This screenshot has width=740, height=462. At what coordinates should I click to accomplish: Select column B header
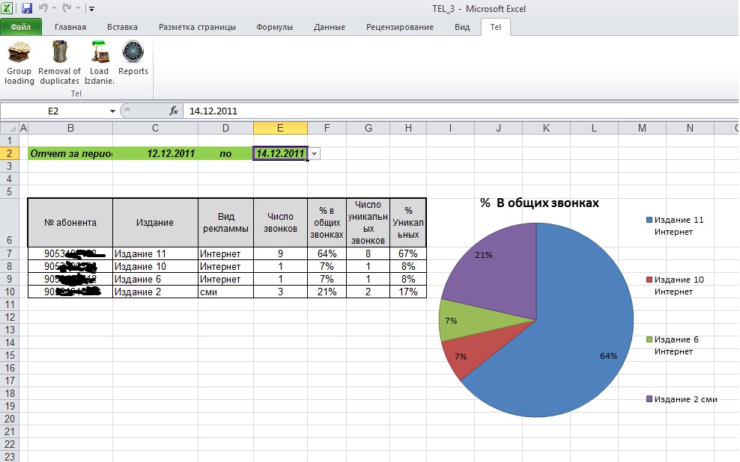(70, 128)
